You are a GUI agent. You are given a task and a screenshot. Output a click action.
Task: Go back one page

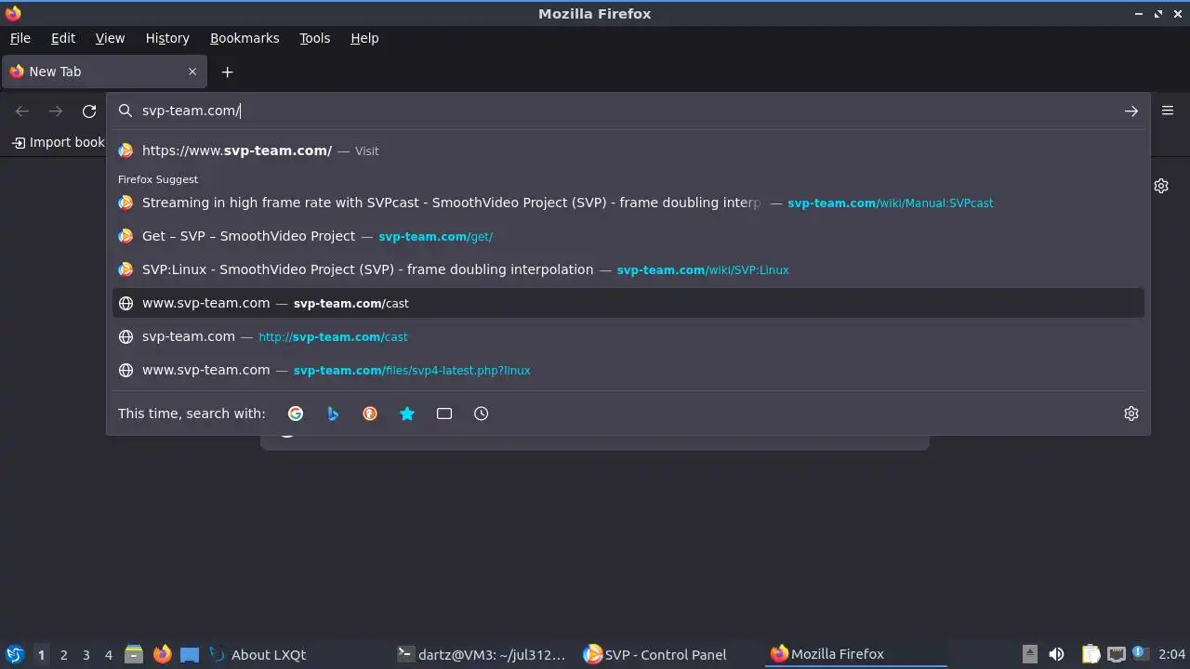[22, 111]
